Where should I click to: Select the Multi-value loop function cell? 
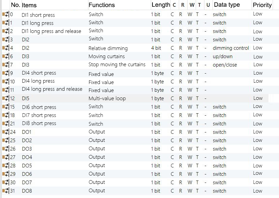pyautogui.click(x=107, y=98)
